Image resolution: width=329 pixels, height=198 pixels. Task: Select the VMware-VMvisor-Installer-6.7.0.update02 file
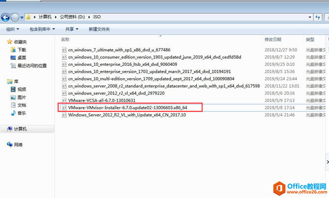pos(127,108)
